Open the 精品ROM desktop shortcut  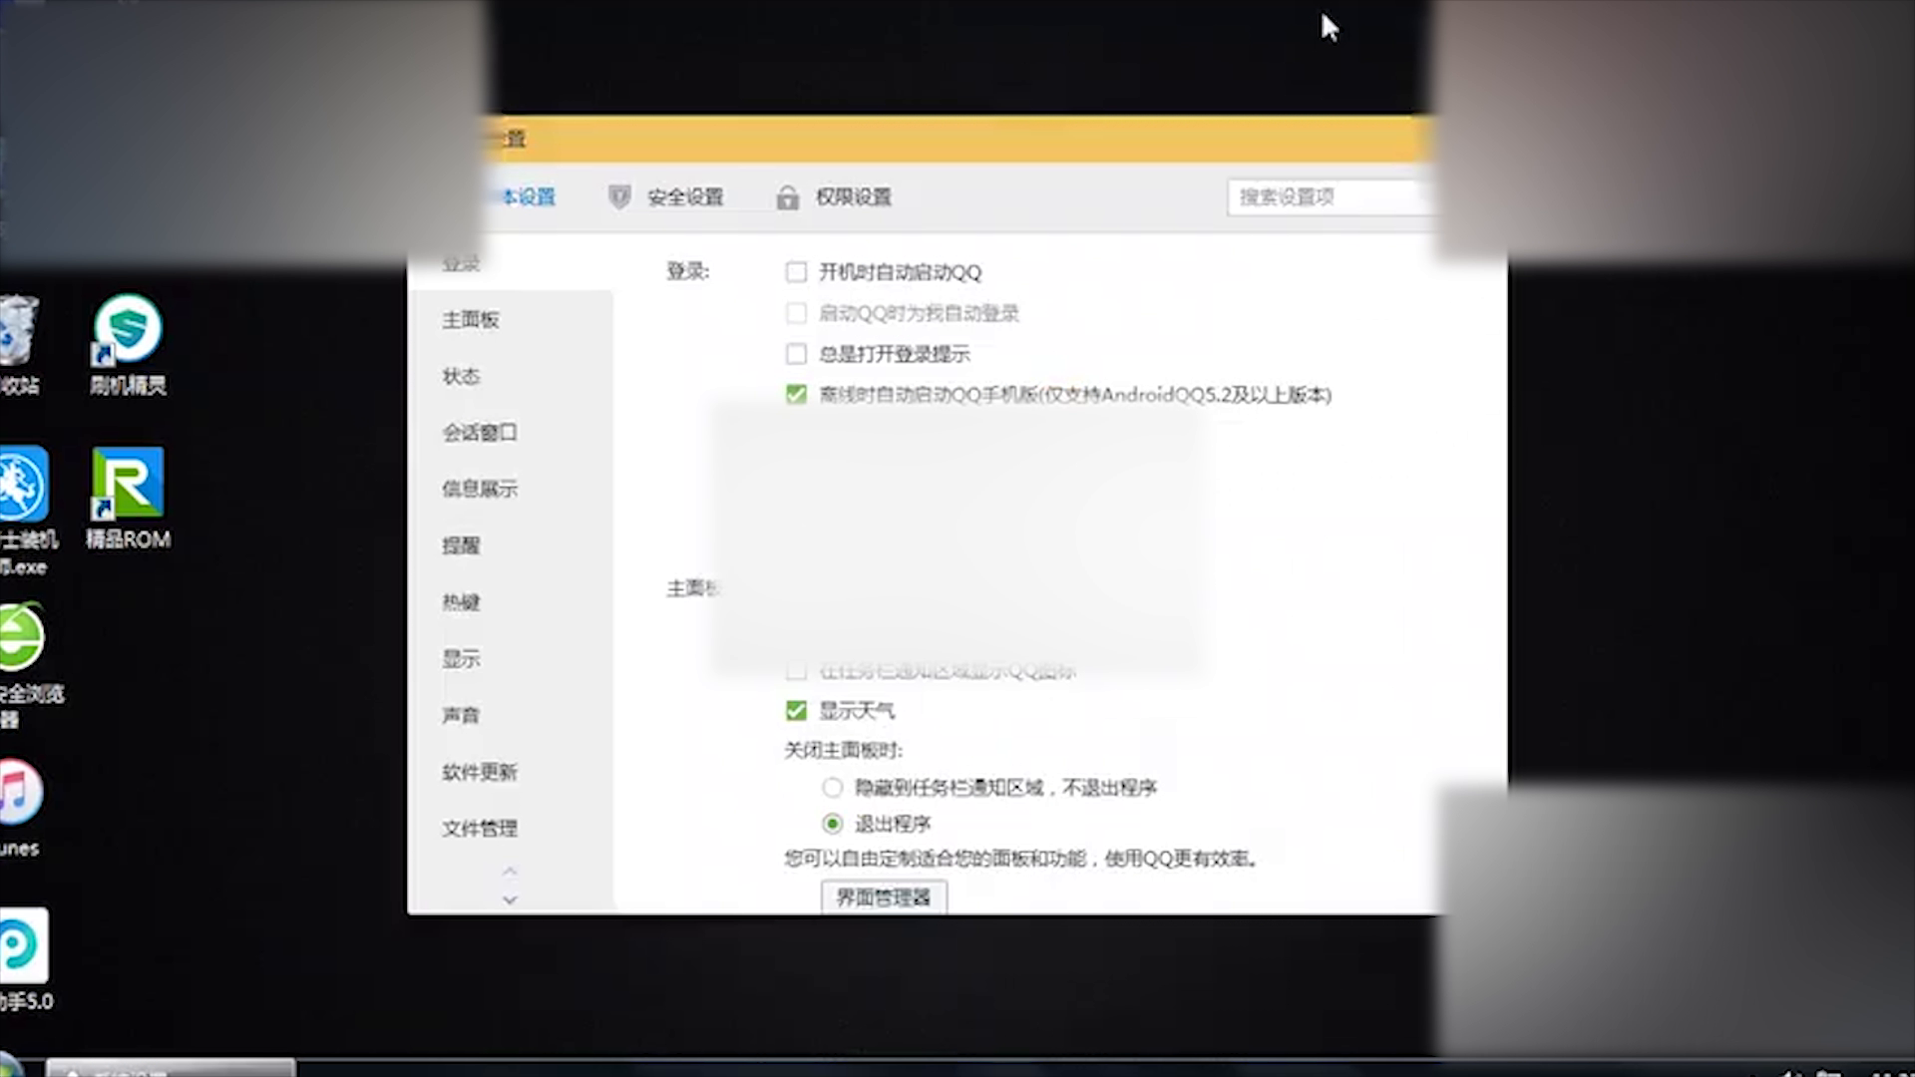(128, 498)
